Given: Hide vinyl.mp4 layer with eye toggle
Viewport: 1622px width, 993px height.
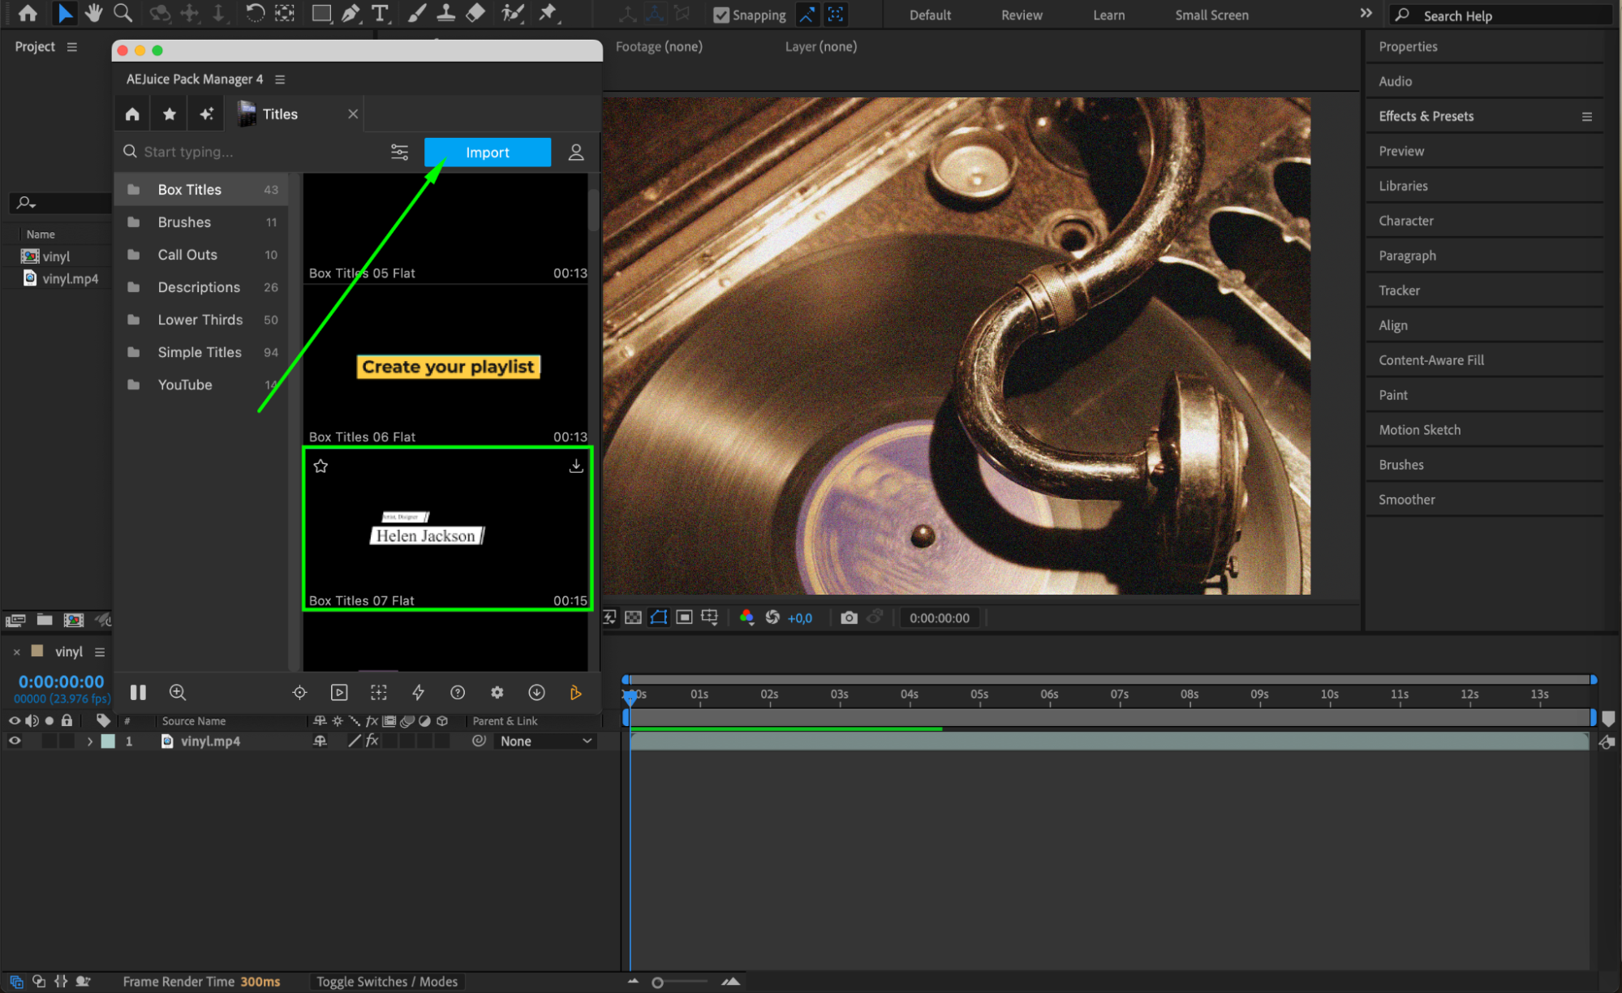Looking at the screenshot, I should pyautogui.click(x=15, y=741).
